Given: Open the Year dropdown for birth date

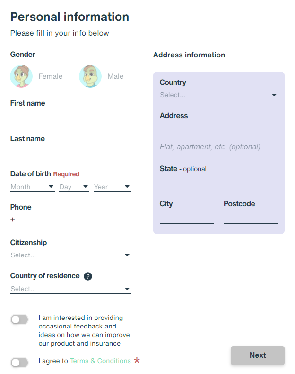Looking at the screenshot, I should pyautogui.click(x=112, y=187).
